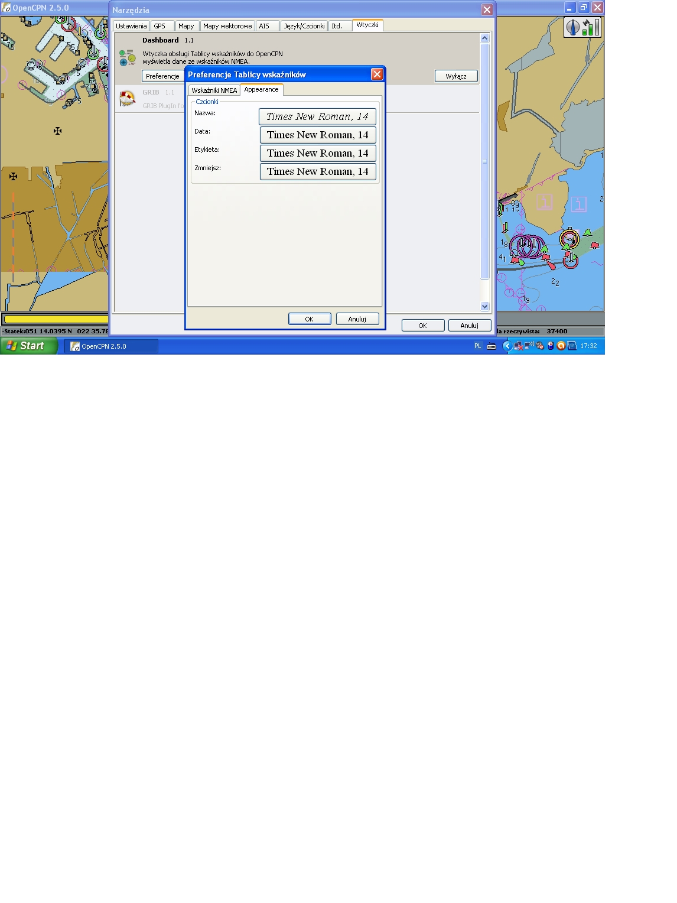Click the OpenCPN 2.5.0 taskbar button

point(111,346)
